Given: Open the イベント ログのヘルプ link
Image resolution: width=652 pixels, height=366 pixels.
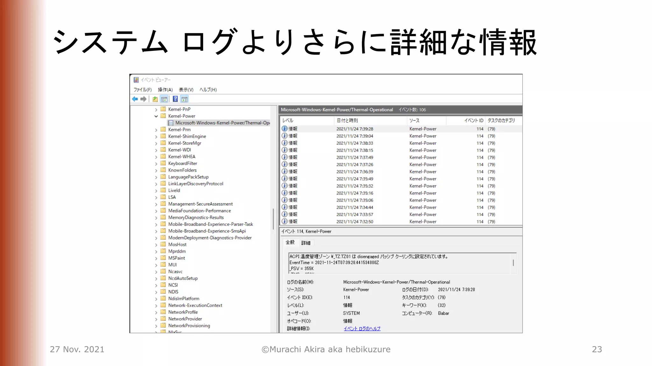Looking at the screenshot, I should [x=362, y=329].
